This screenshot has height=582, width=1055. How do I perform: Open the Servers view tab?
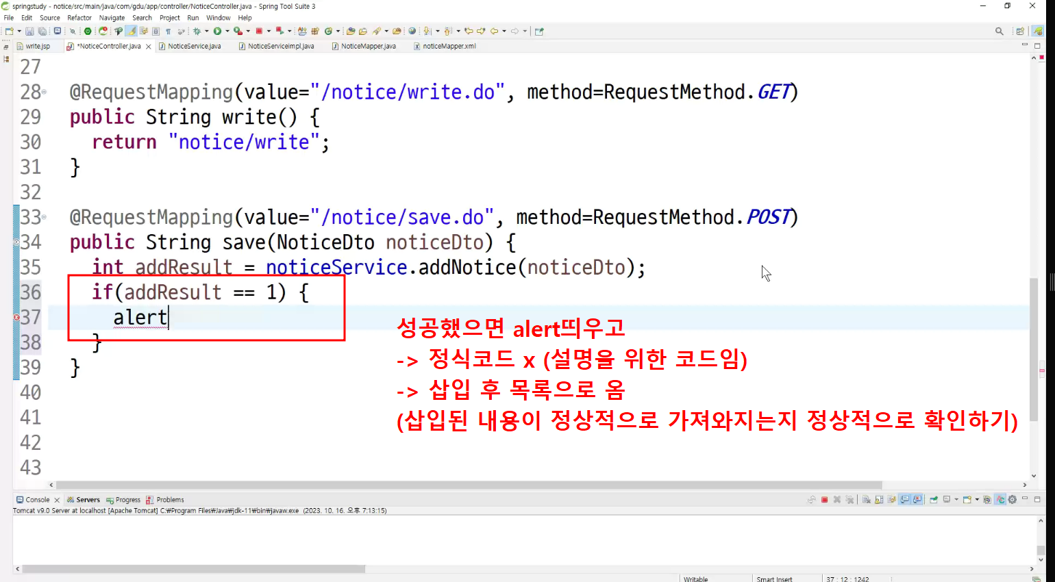tap(83, 500)
